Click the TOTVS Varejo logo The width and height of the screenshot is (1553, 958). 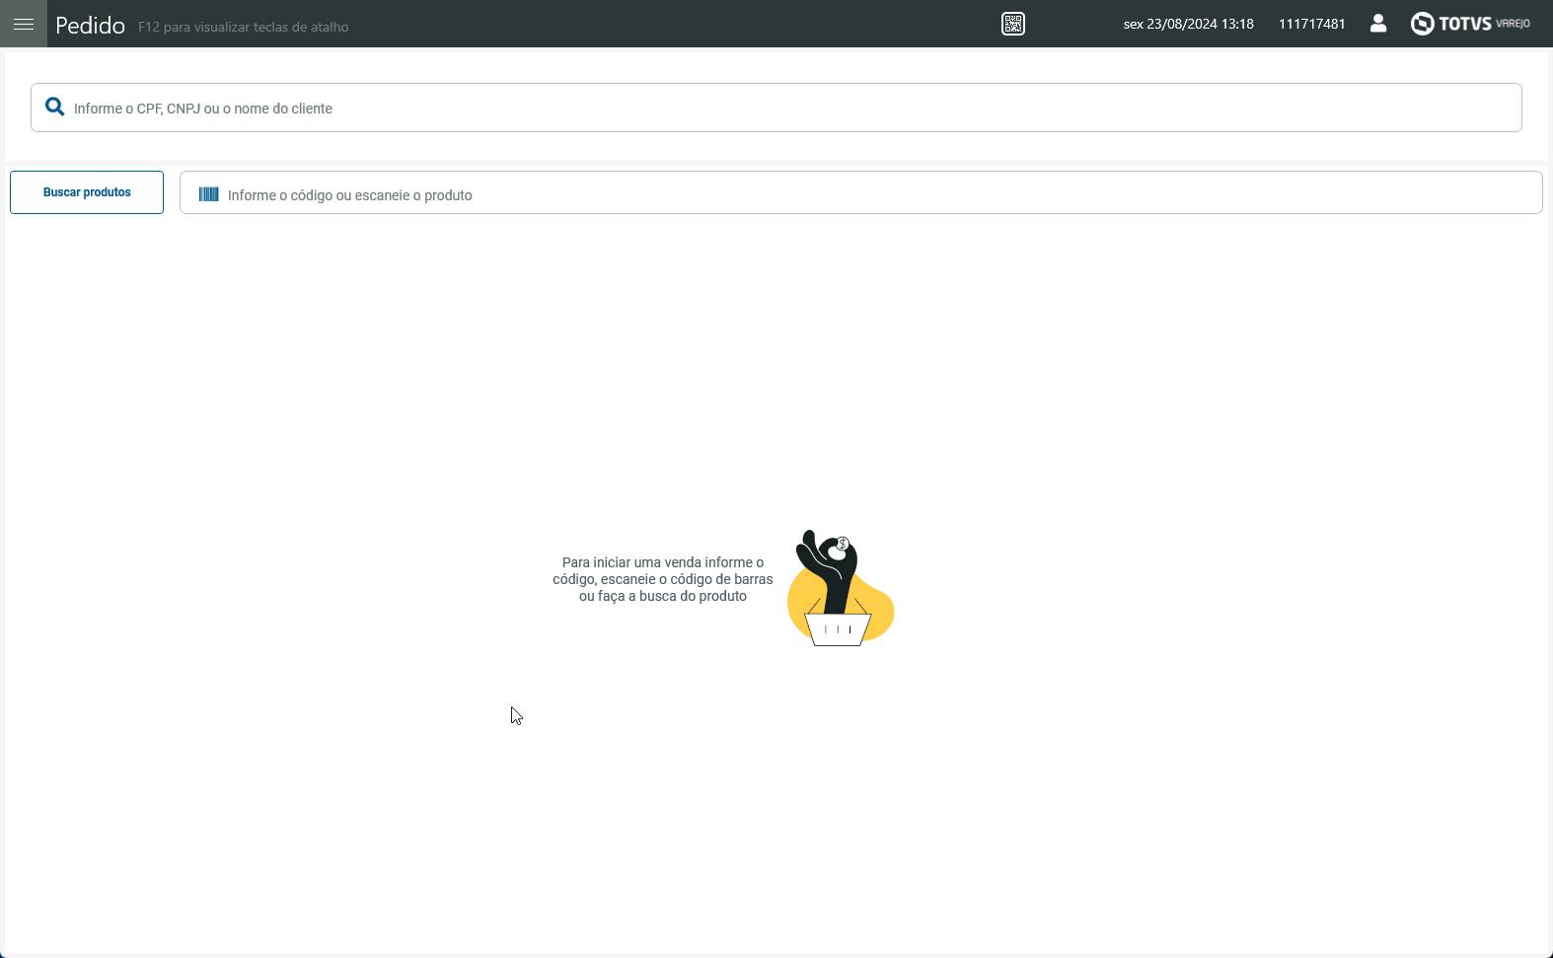1470,24
